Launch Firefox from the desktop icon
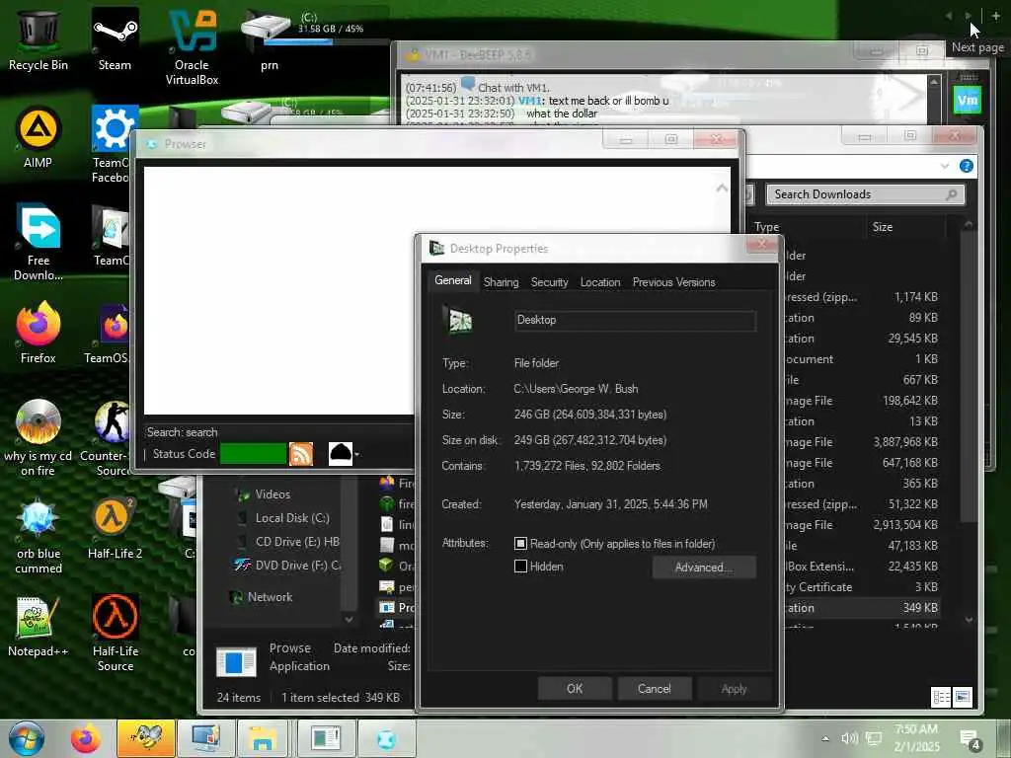Screen dimensions: 1011x758 tap(39, 333)
